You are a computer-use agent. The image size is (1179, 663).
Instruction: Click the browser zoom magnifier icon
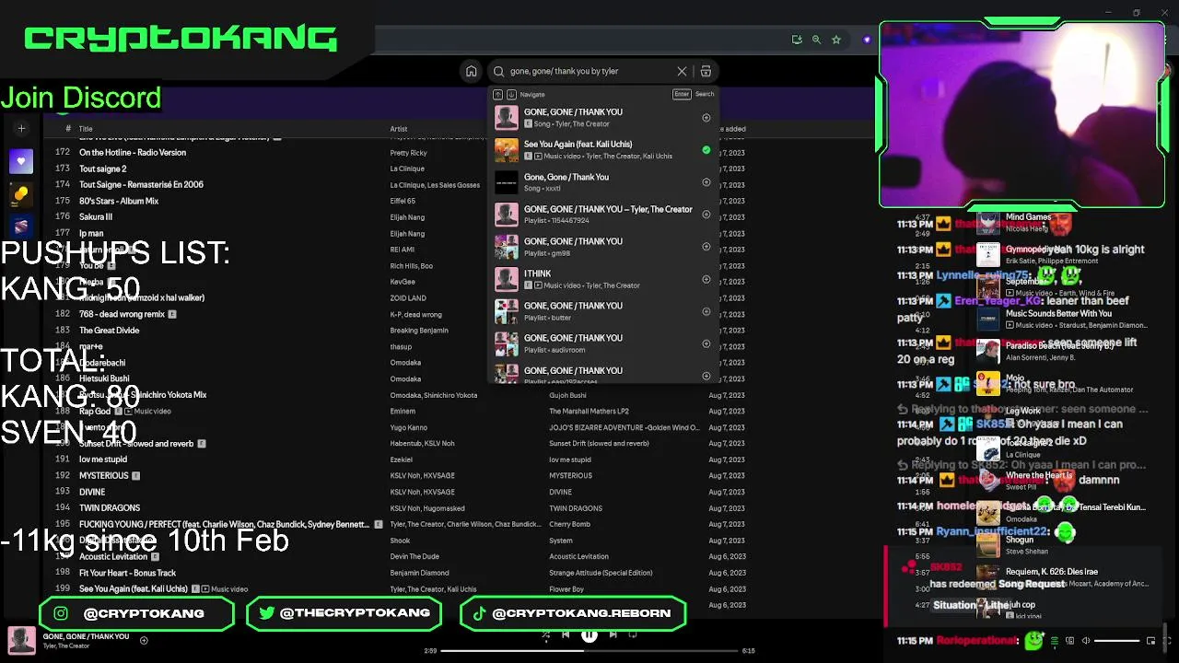[816, 40]
